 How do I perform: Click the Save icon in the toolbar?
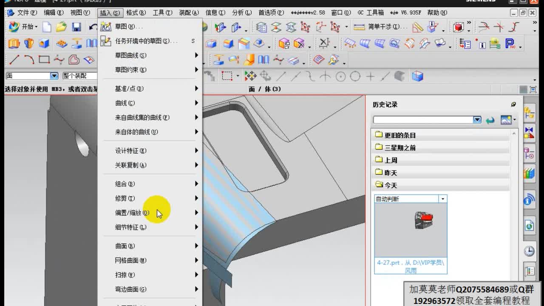tap(76, 27)
